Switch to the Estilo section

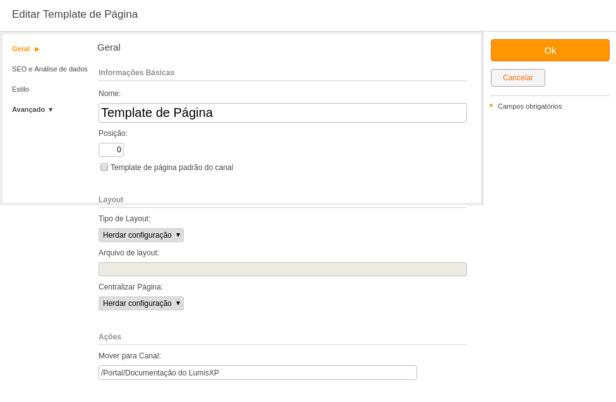20,90
